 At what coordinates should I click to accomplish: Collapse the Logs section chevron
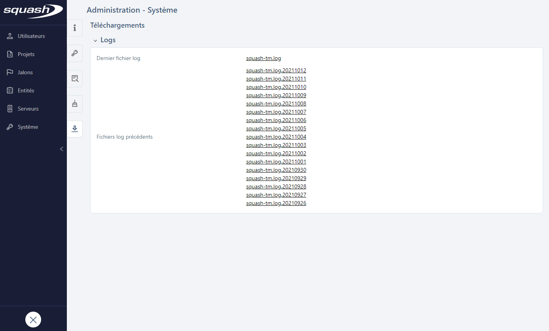point(95,40)
